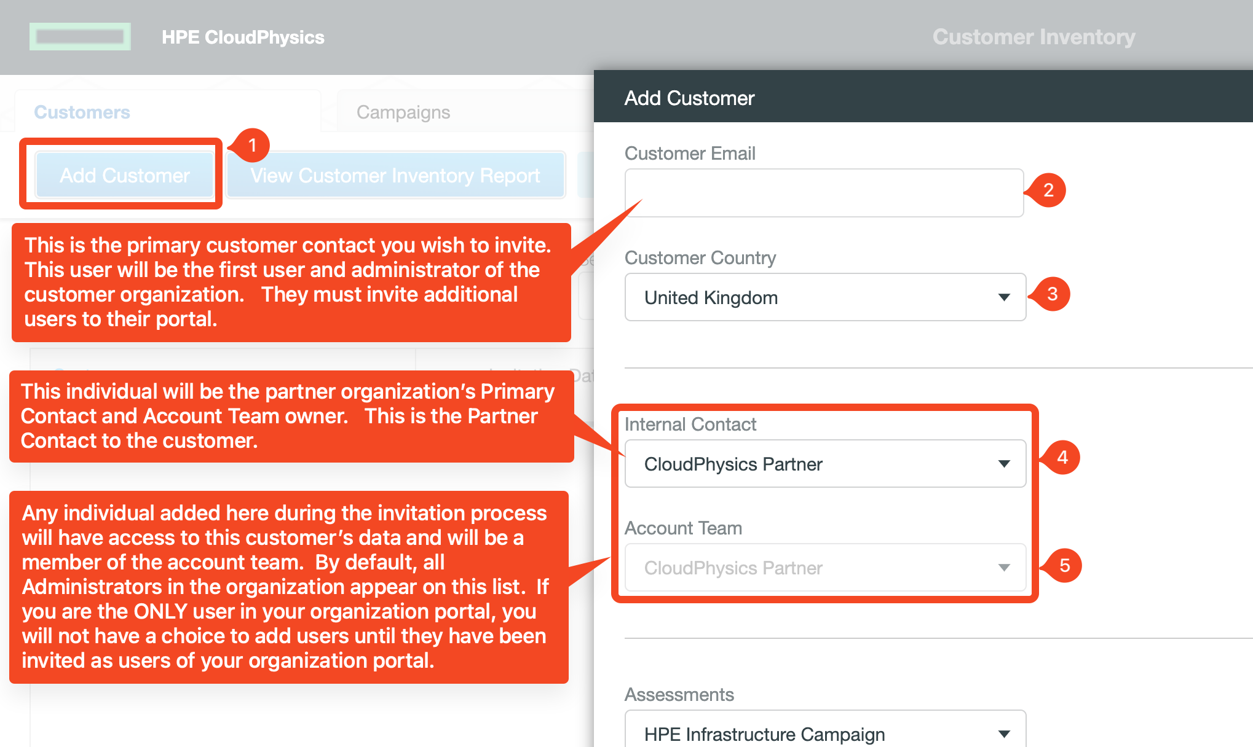Screen dimensions: 1253x747
Task: Expand the Internal Contact dropdown
Action: [1004, 464]
